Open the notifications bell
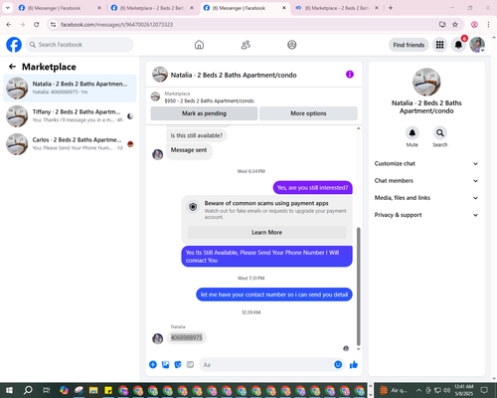 pyautogui.click(x=458, y=45)
